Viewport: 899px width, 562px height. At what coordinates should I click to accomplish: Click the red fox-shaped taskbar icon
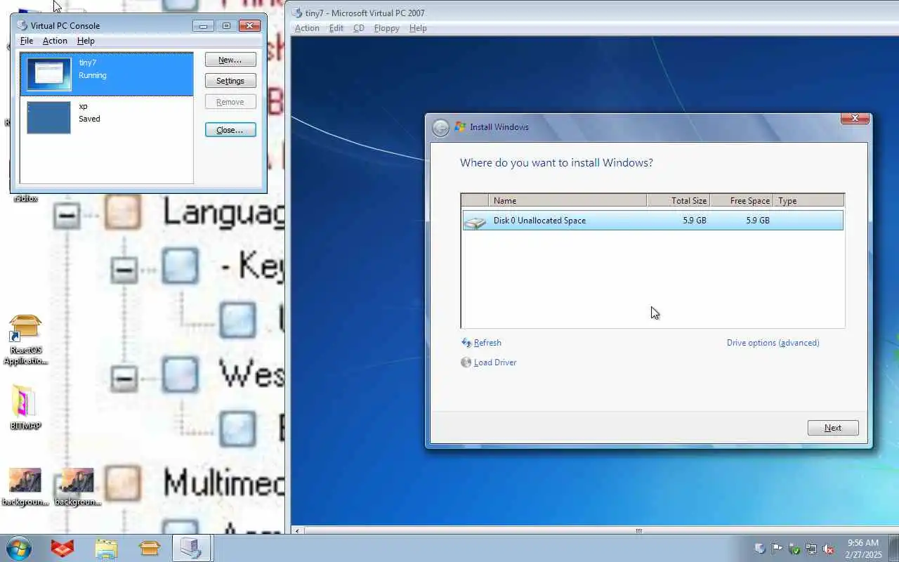coord(63,548)
